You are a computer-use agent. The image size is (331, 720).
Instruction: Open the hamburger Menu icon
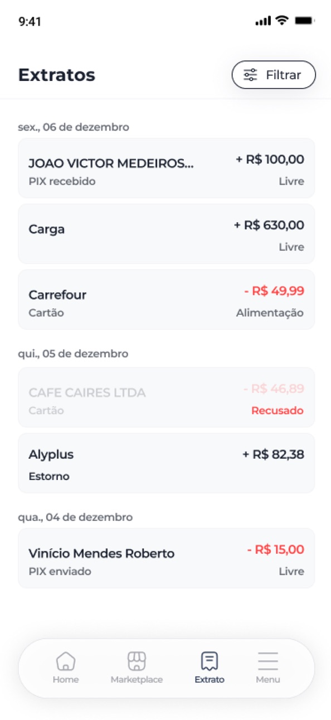pyautogui.click(x=268, y=661)
